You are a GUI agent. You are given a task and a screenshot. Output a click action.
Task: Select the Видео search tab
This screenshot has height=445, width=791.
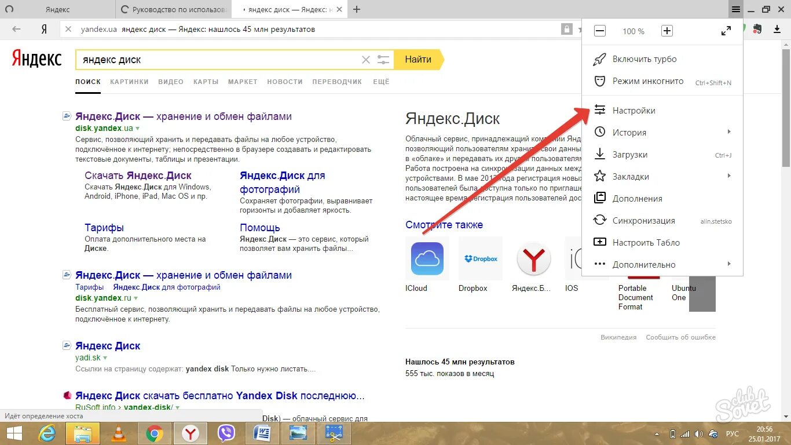(171, 82)
